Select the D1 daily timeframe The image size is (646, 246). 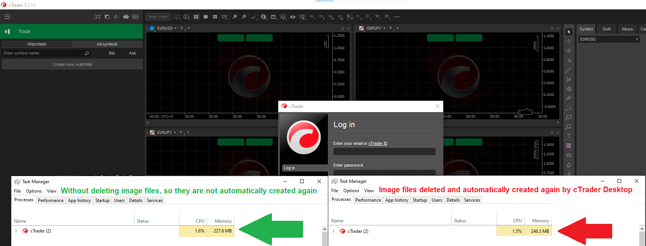[368, 17]
